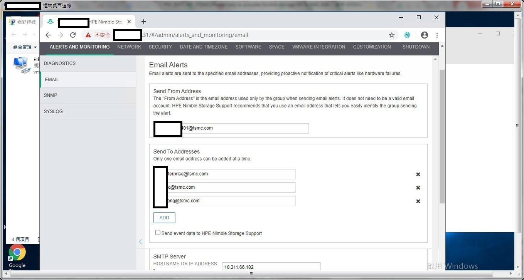Click the ADD button
Viewport: 524px width, 280px height.
pos(164,218)
